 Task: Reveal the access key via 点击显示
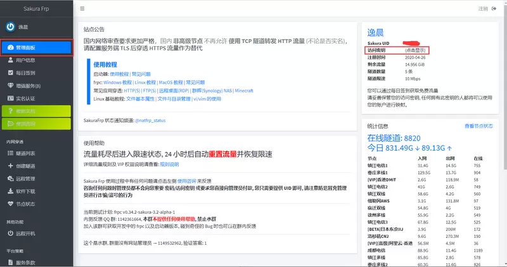(415, 51)
